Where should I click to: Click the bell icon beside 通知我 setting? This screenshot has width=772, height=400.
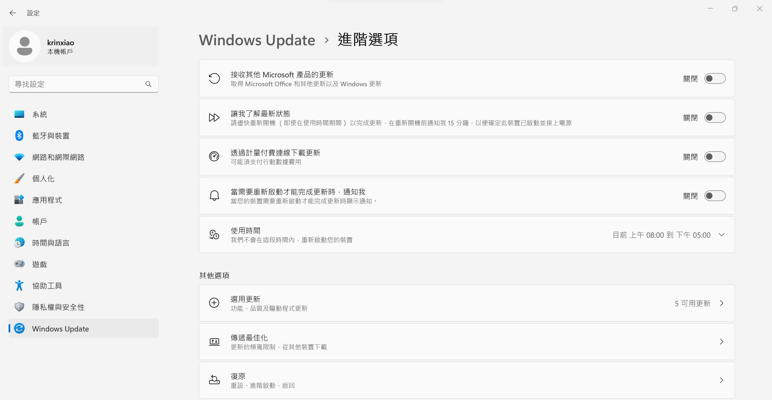coord(214,196)
